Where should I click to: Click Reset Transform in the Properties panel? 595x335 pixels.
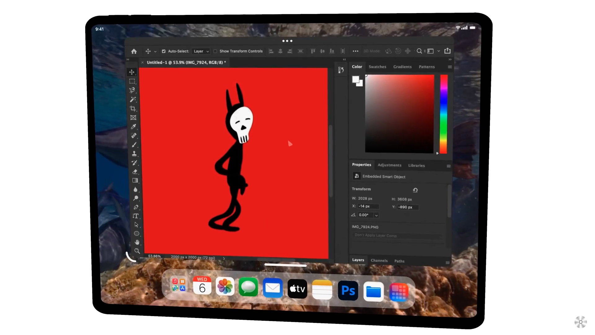click(415, 190)
